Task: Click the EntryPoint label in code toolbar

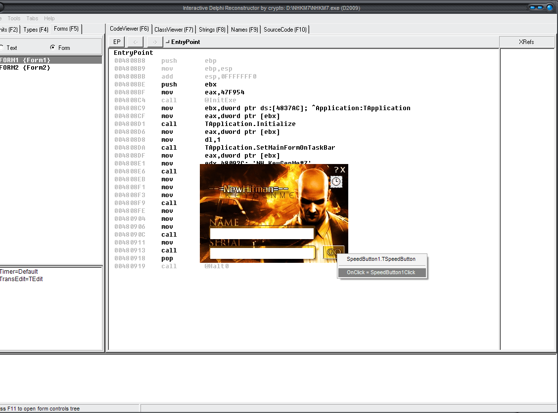Action: [x=186, y=42]
